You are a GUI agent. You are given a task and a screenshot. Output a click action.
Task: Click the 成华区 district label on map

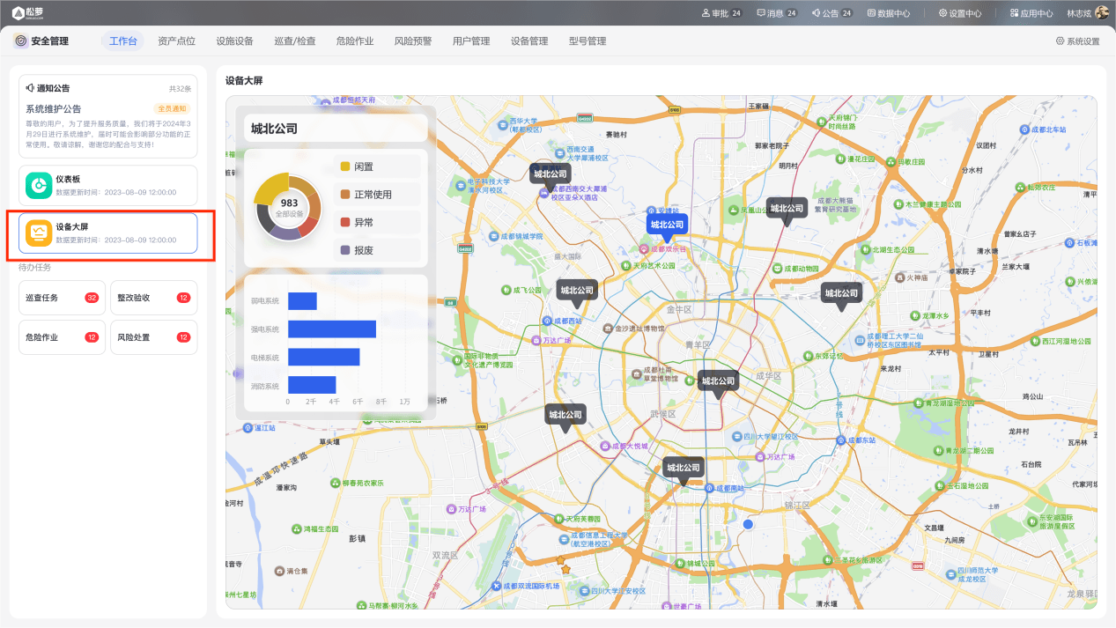point(768,376)
